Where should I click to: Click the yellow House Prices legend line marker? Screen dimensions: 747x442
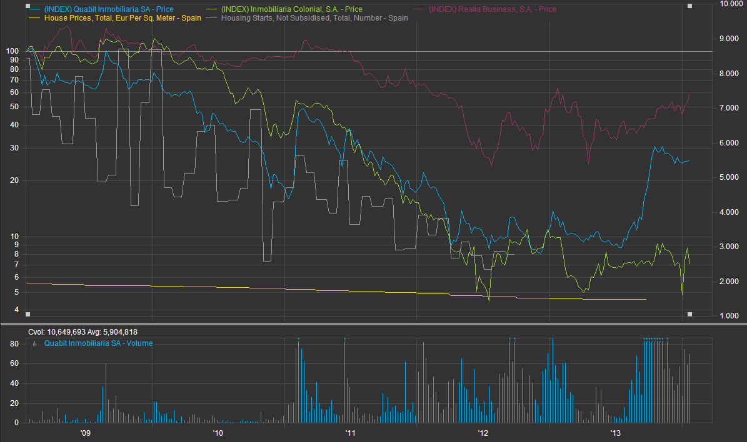[x=33, y=18]
